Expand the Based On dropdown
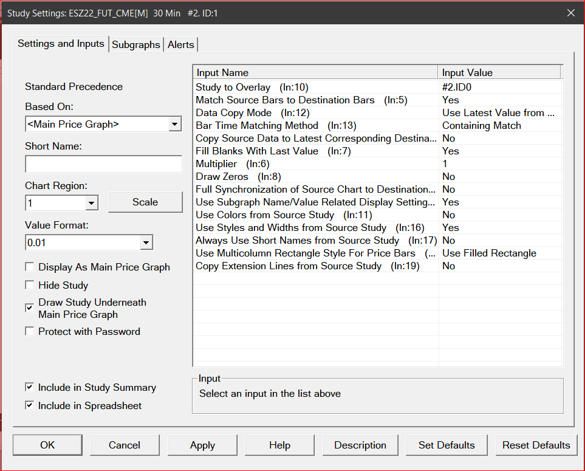Image resolution: width=585 pixels, height=471 pixels. pyautogui.click(x=174, y=125)
